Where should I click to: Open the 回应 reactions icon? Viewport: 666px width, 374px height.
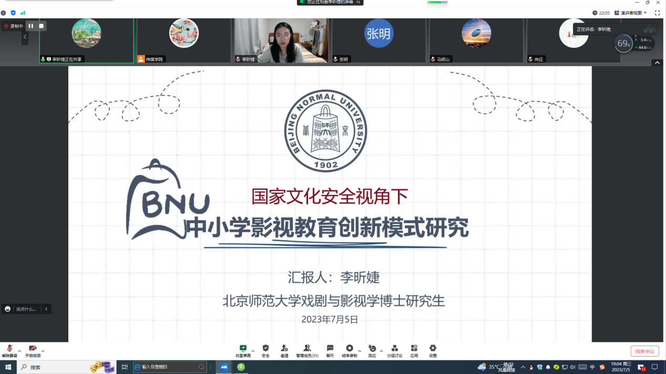(x=372, y=350)
